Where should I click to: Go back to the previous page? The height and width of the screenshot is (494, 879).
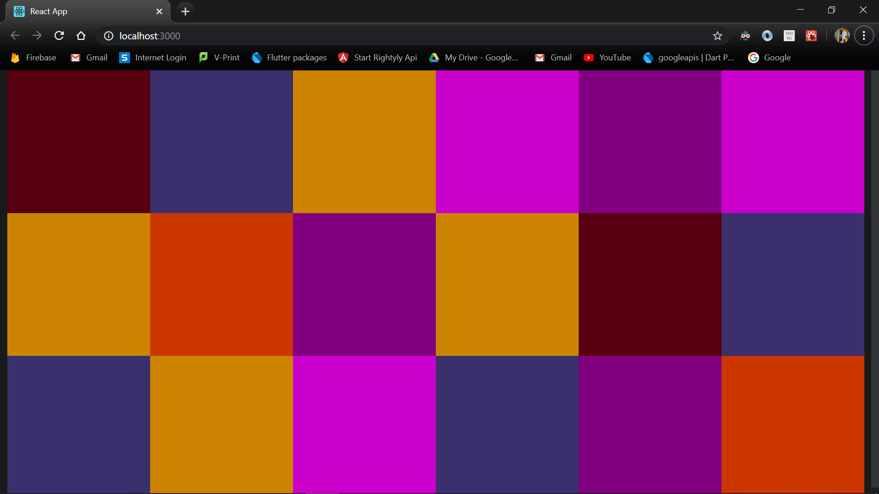(x=15, y=36)
